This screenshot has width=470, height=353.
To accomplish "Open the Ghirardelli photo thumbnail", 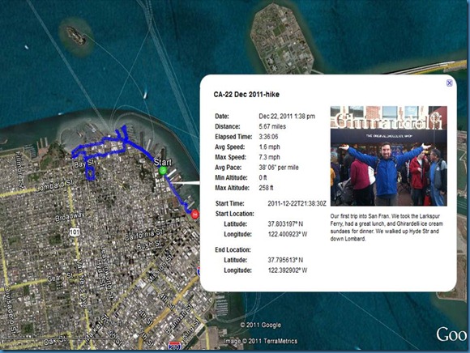I will coord(389,155).
